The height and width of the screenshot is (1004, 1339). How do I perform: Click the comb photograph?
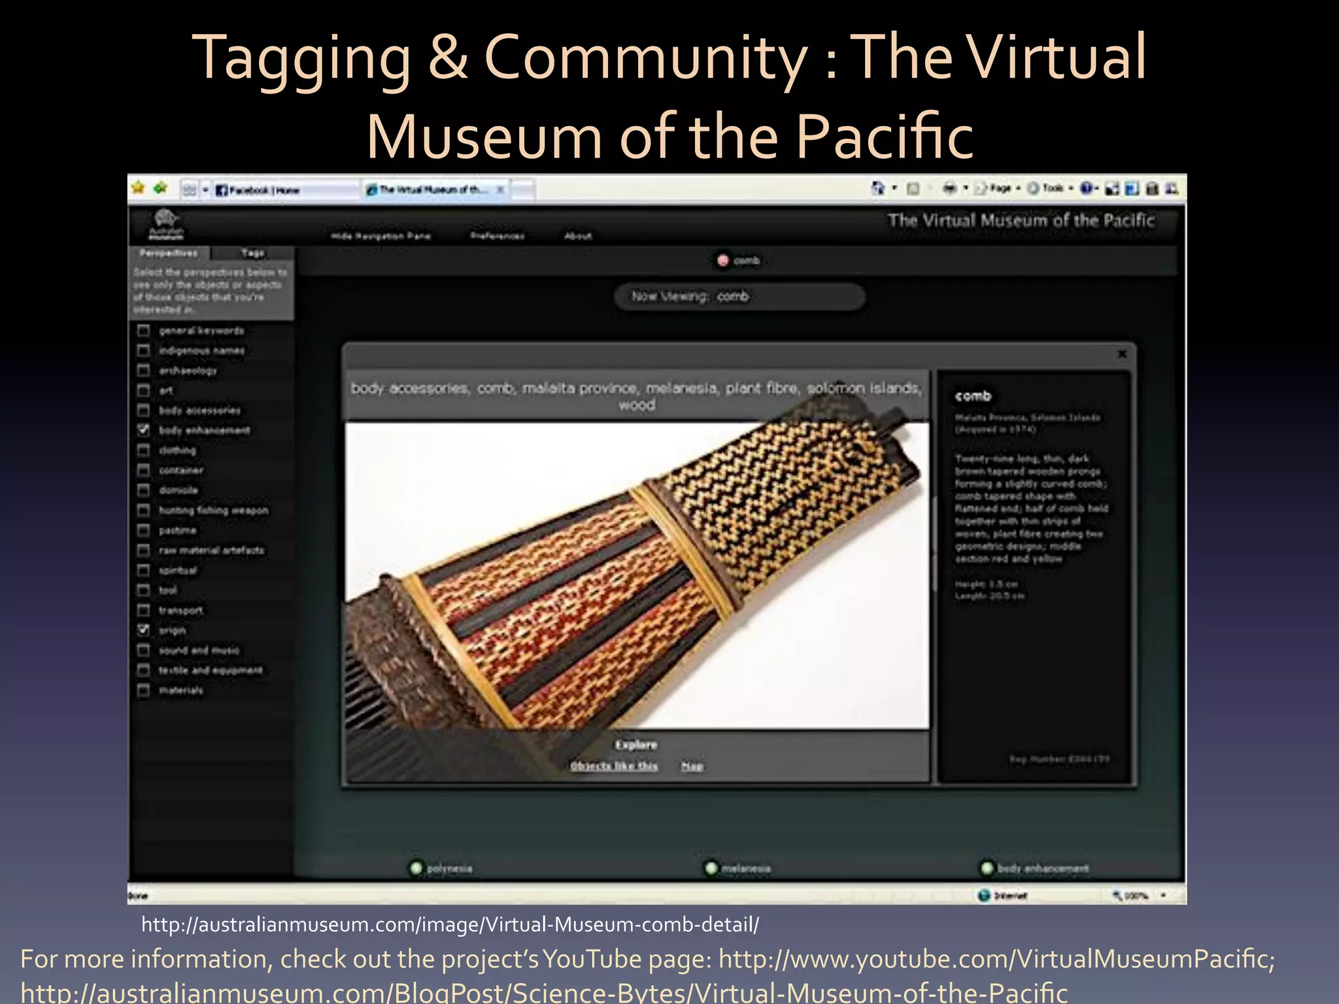pyautogui.click(x=637, y=575)
